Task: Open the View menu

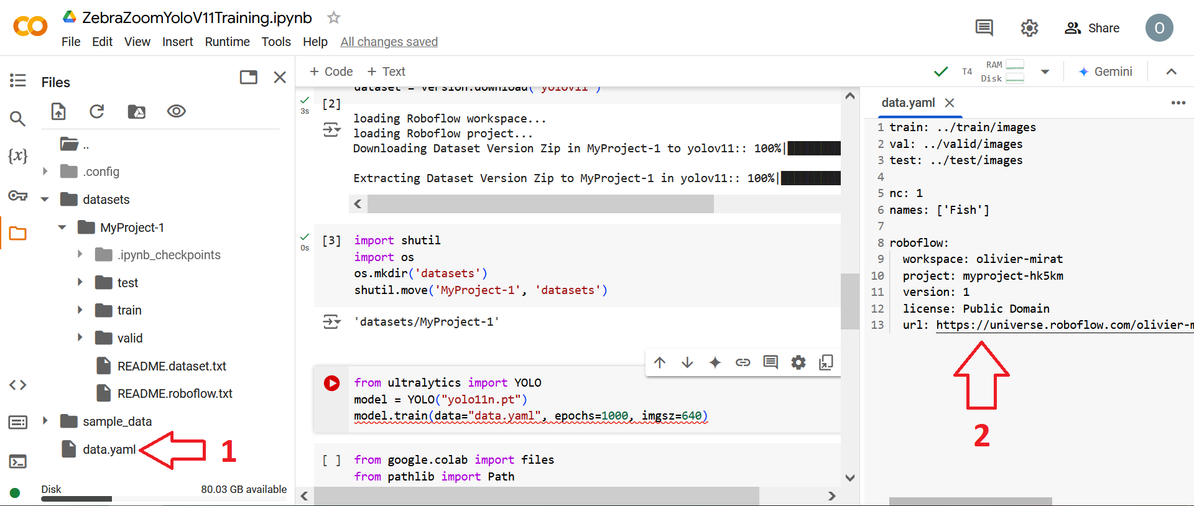Action: click(137, 42)
